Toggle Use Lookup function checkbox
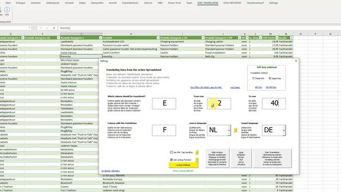Viewport: 341px width, 192px height. (172, 160)
